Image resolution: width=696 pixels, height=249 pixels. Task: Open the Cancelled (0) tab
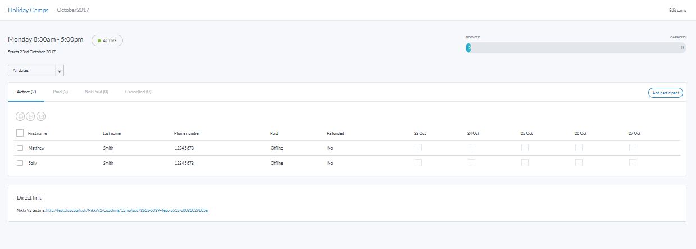click(x=138, y=92)
